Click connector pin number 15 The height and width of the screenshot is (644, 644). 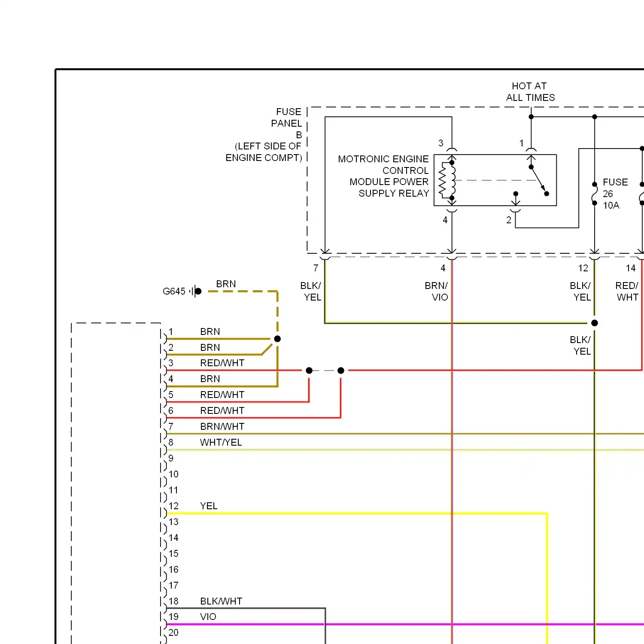pyautogui.click(x=173, y=553)
